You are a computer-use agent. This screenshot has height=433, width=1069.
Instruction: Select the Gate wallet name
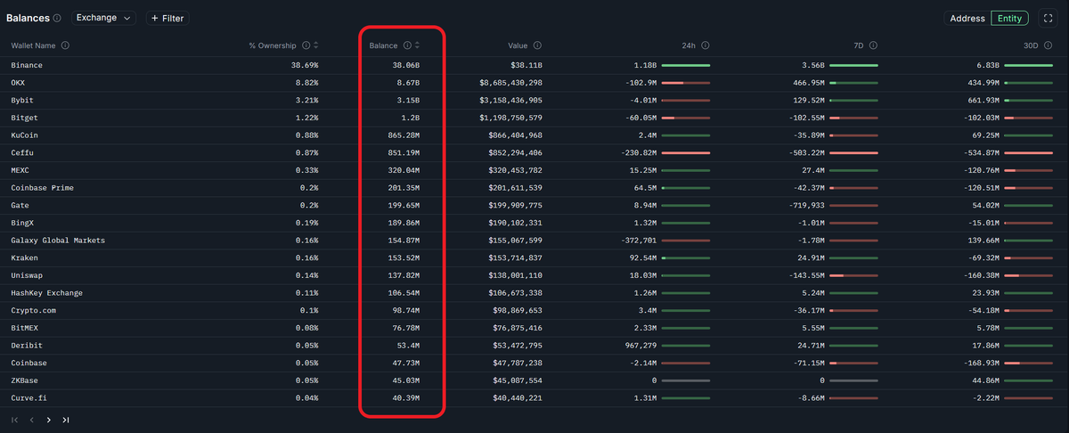[20, 205]
